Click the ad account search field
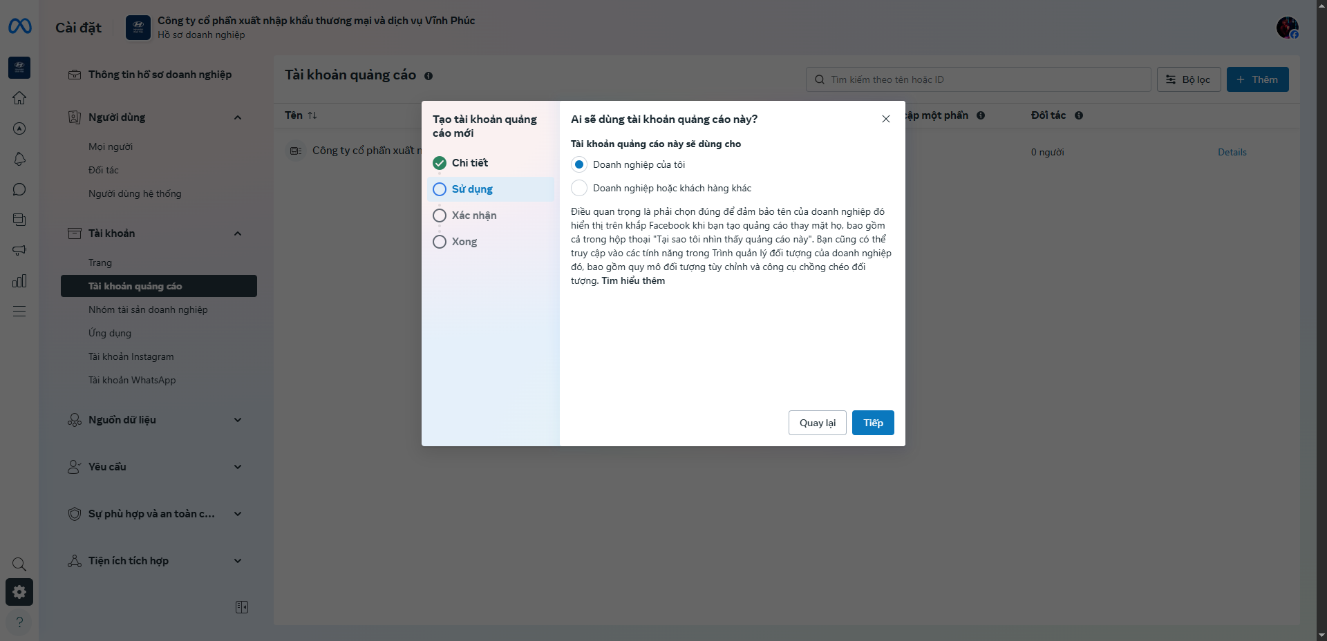The height and width of the screenshot is (641, 1327). click(x=978, y=79)
